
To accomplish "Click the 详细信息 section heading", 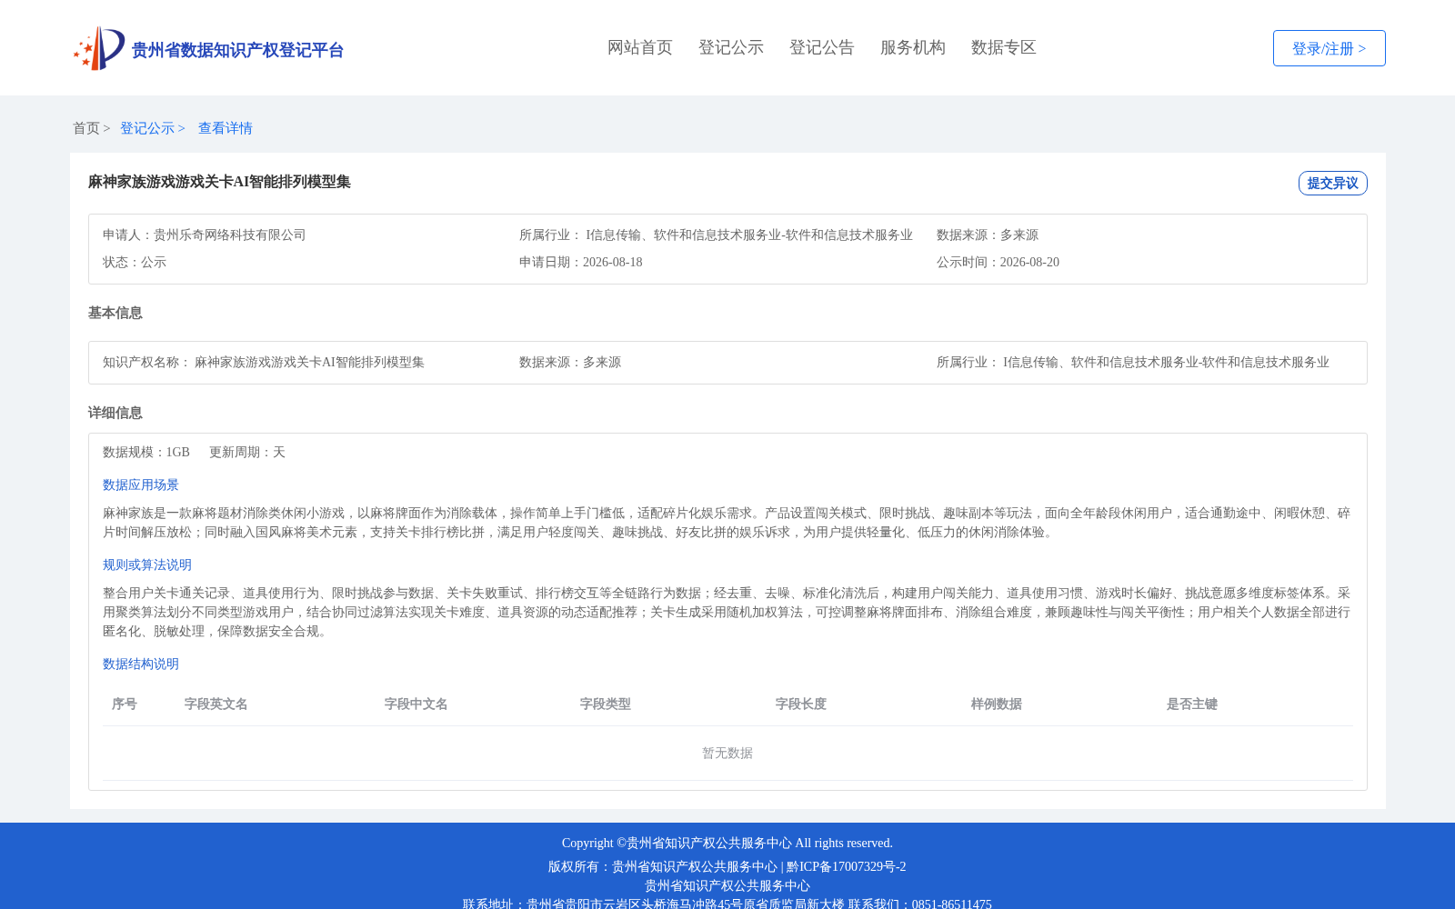I will [x=115, y=413].
